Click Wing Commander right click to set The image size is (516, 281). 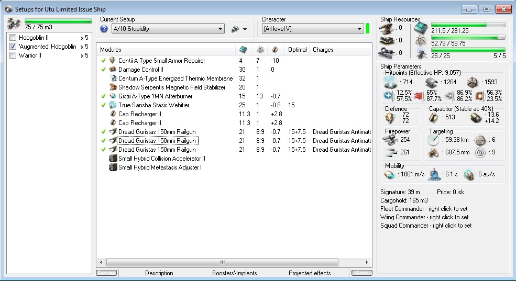(x=424, y=217)
